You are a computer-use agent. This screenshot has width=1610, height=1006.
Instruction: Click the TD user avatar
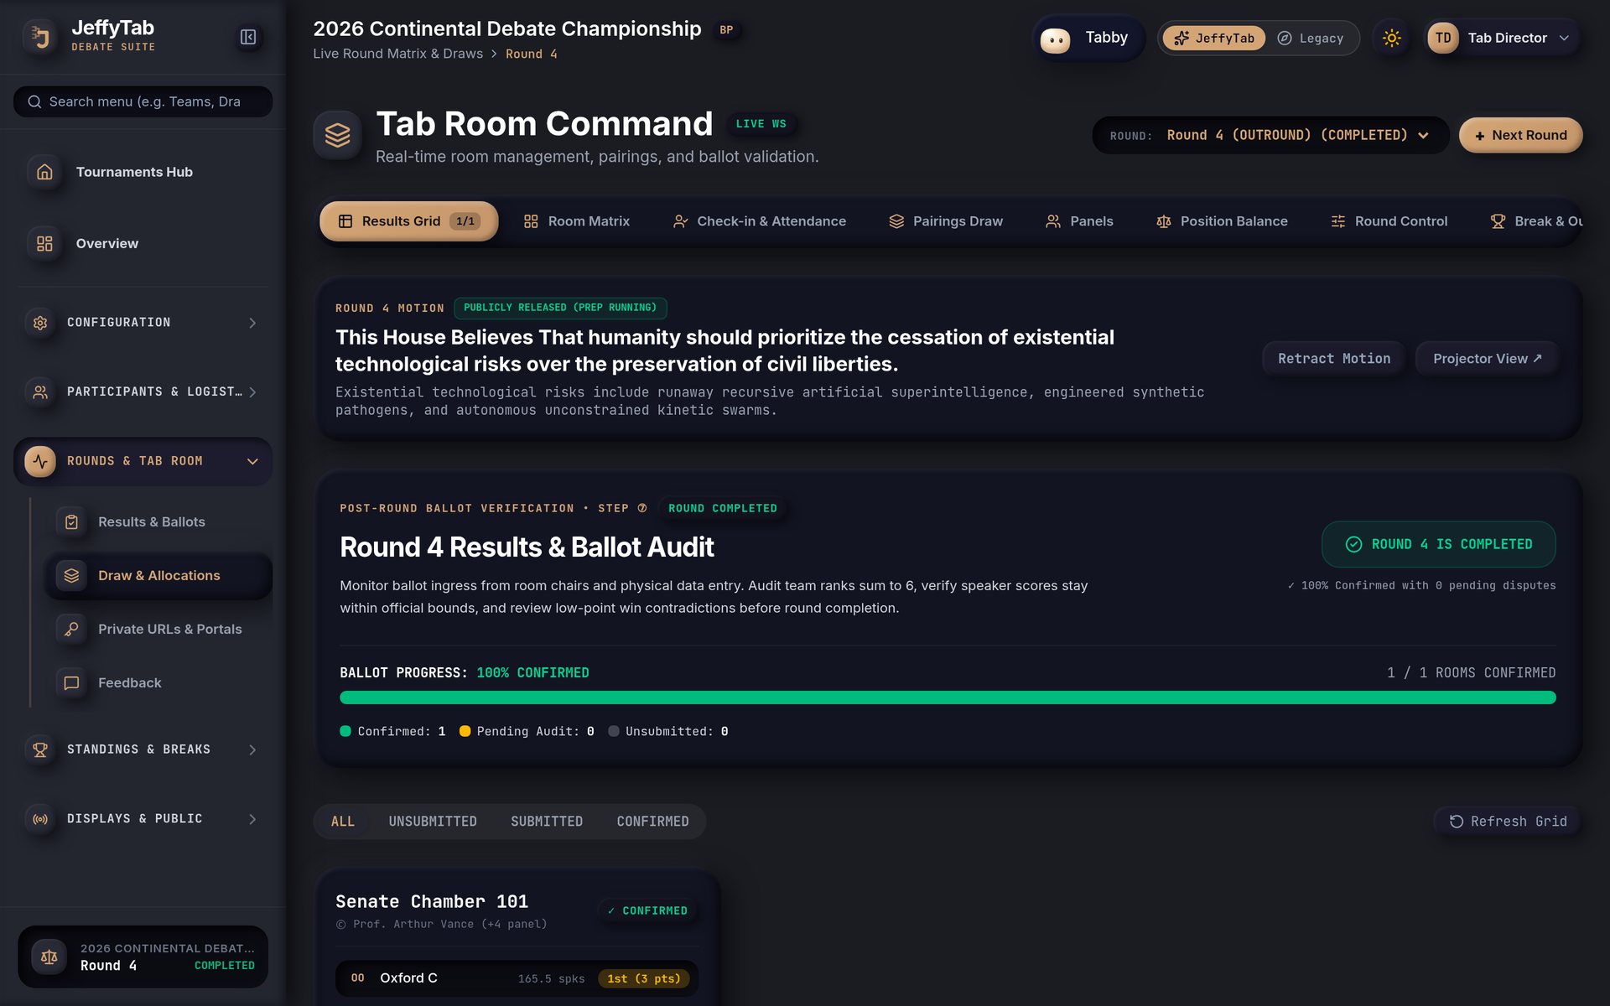1442,38
